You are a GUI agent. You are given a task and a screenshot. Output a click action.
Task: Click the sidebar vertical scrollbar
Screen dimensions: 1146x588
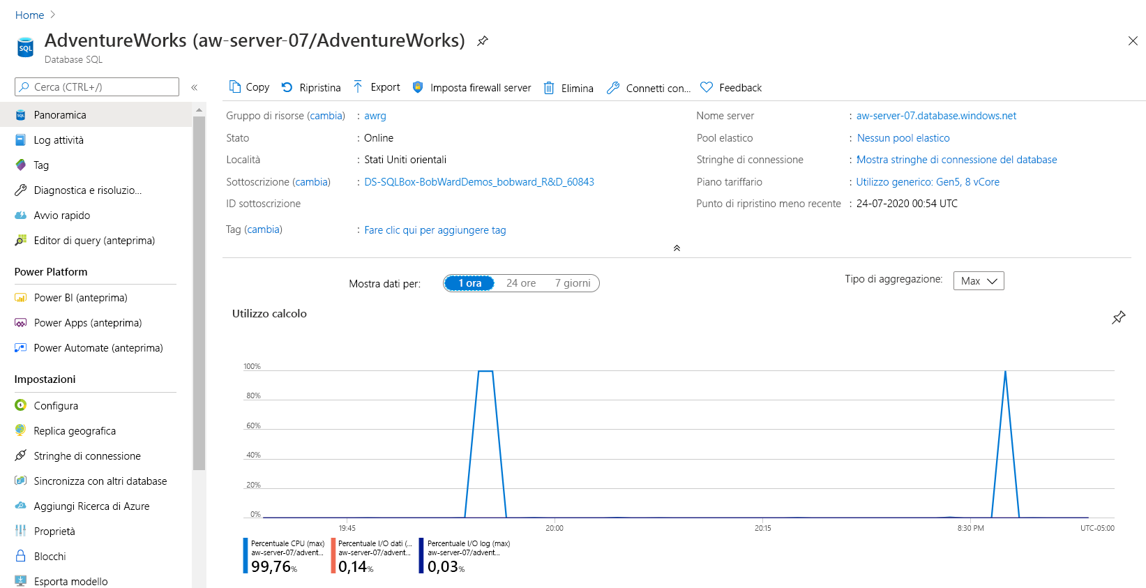[x=199, y=293]
